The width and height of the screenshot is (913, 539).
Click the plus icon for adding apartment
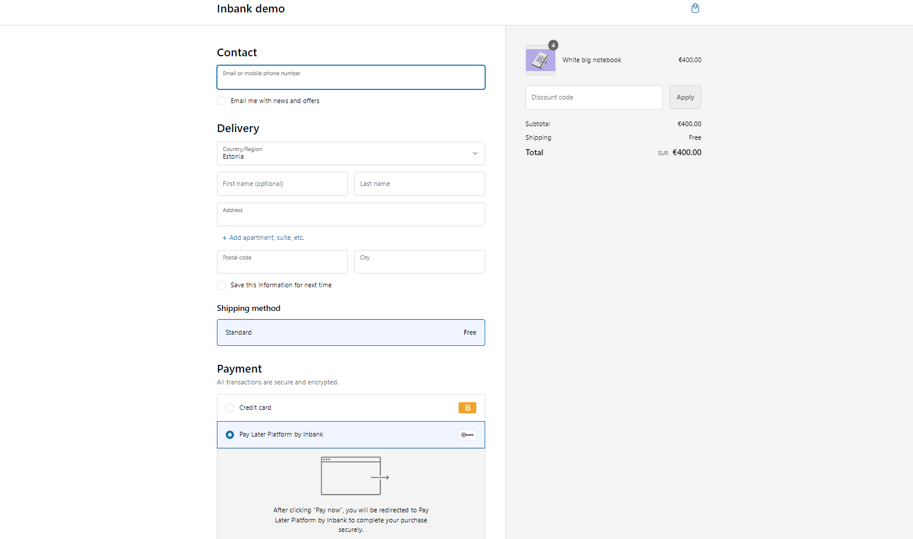pos(225,238)
